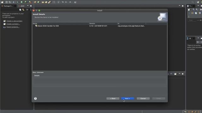Click the Quick Access search magnifier icon

(x=193, y=2)
